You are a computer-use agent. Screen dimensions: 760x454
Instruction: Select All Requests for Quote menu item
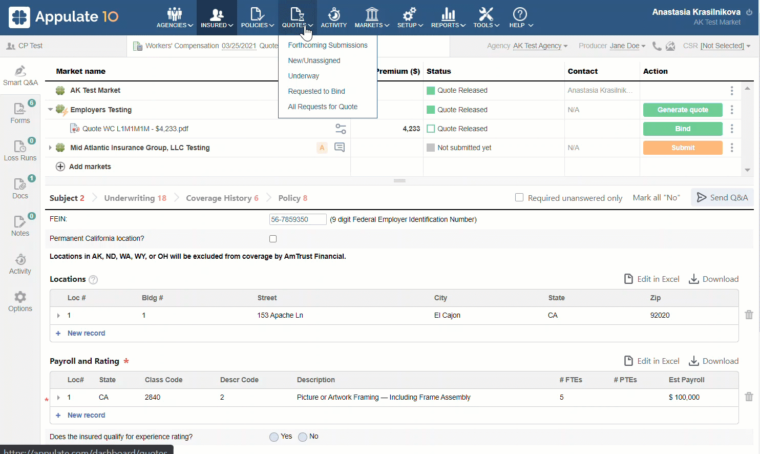[323, 107]
